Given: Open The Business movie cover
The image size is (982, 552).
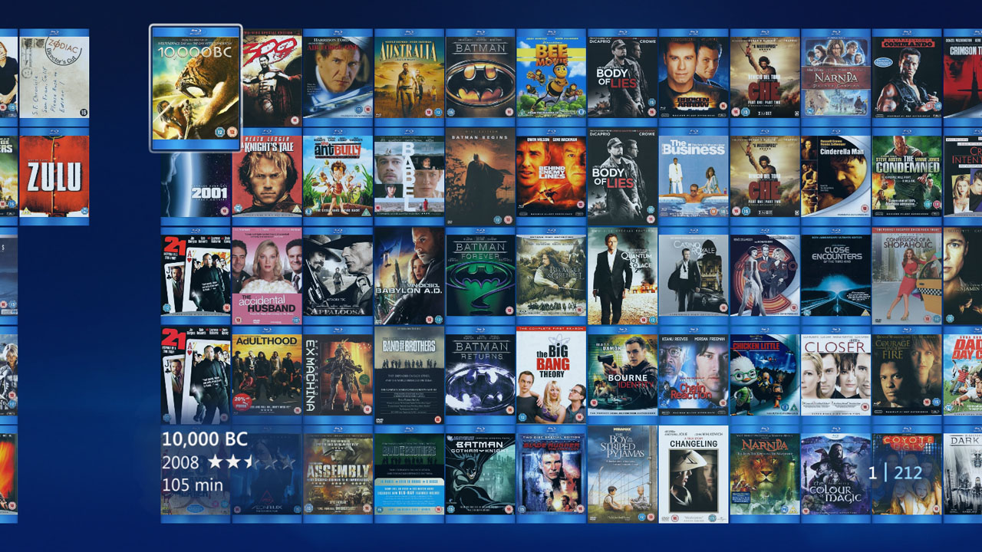Looking at the screenshot, I should 693,177.
